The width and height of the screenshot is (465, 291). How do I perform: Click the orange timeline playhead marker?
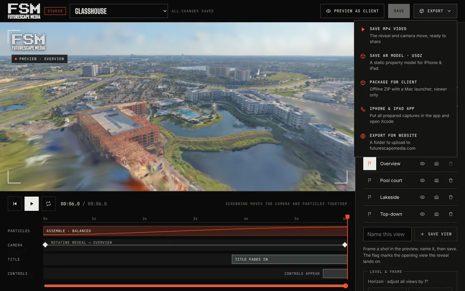tap(347, 217)
